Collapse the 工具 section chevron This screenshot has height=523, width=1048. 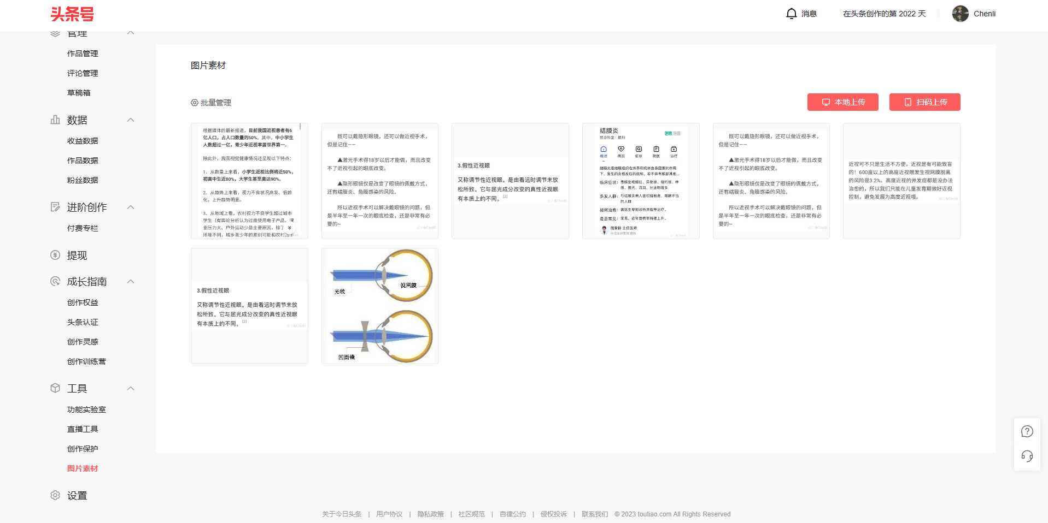point(131,389)
